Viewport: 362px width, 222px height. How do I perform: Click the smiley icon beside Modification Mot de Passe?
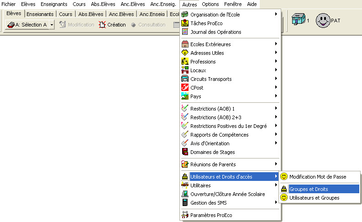click(284, 177)
